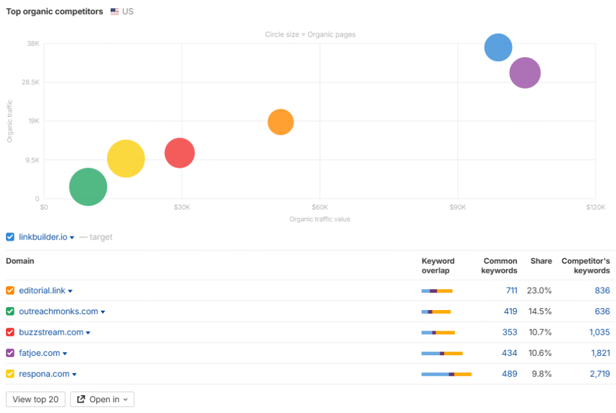Click the green outreachmonks.com bubble

point(88,187)
